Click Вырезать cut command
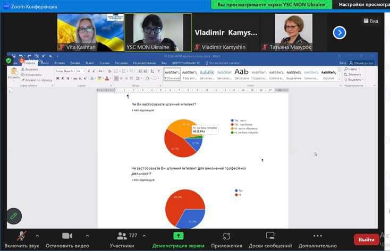The height and width of the screenshot is (251, 390). (x=30, y=70)
